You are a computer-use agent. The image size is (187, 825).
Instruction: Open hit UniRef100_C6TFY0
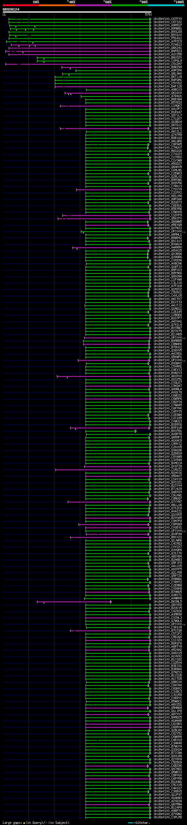point(167,19)
